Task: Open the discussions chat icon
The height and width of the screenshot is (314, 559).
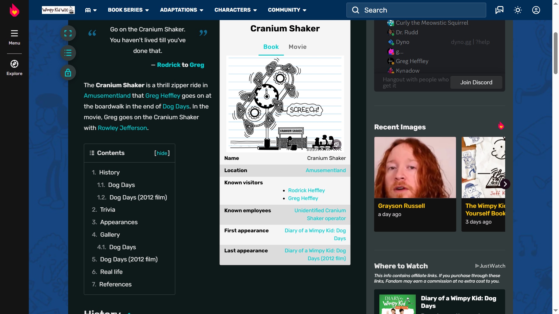Action: [499, 10]
